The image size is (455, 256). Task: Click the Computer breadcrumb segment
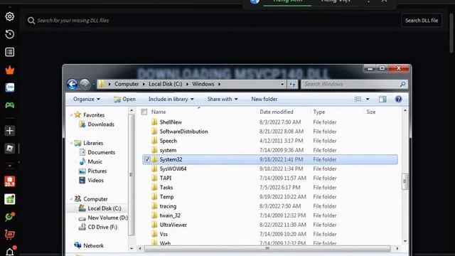pyautogui.click(x=127, y=84)
